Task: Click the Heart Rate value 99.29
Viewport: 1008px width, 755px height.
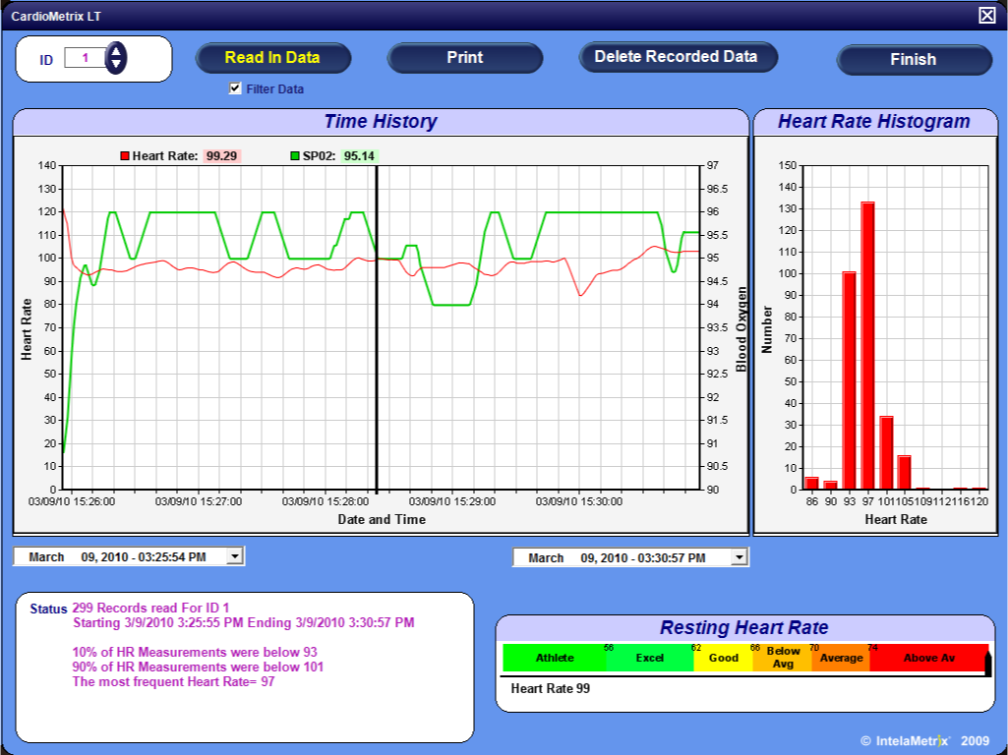Action: [222, 155]
